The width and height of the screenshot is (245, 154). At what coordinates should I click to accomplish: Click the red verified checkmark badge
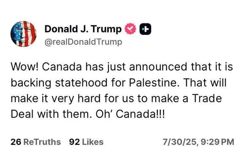[130, 29]
